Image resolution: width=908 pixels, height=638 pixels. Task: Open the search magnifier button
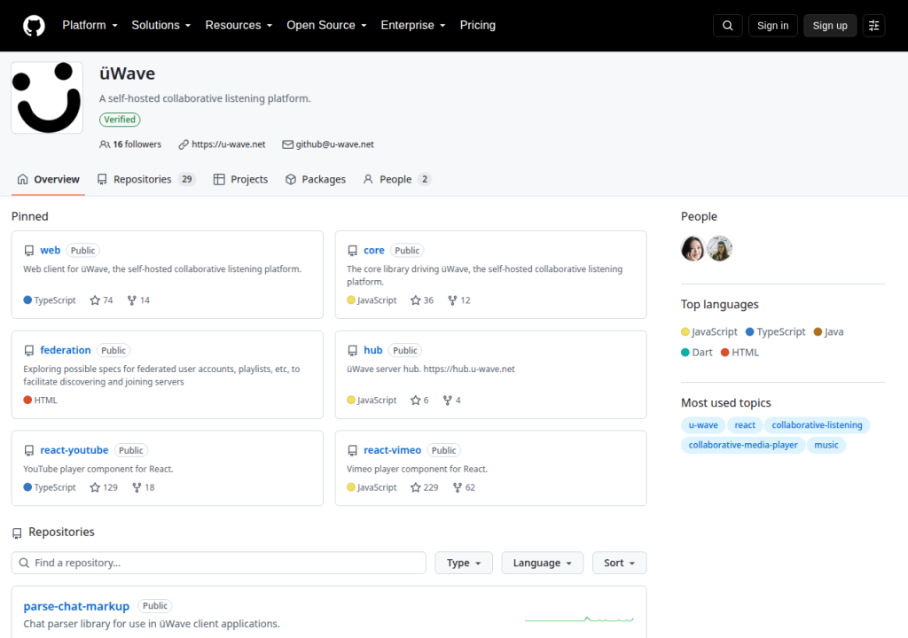(727, 26)
